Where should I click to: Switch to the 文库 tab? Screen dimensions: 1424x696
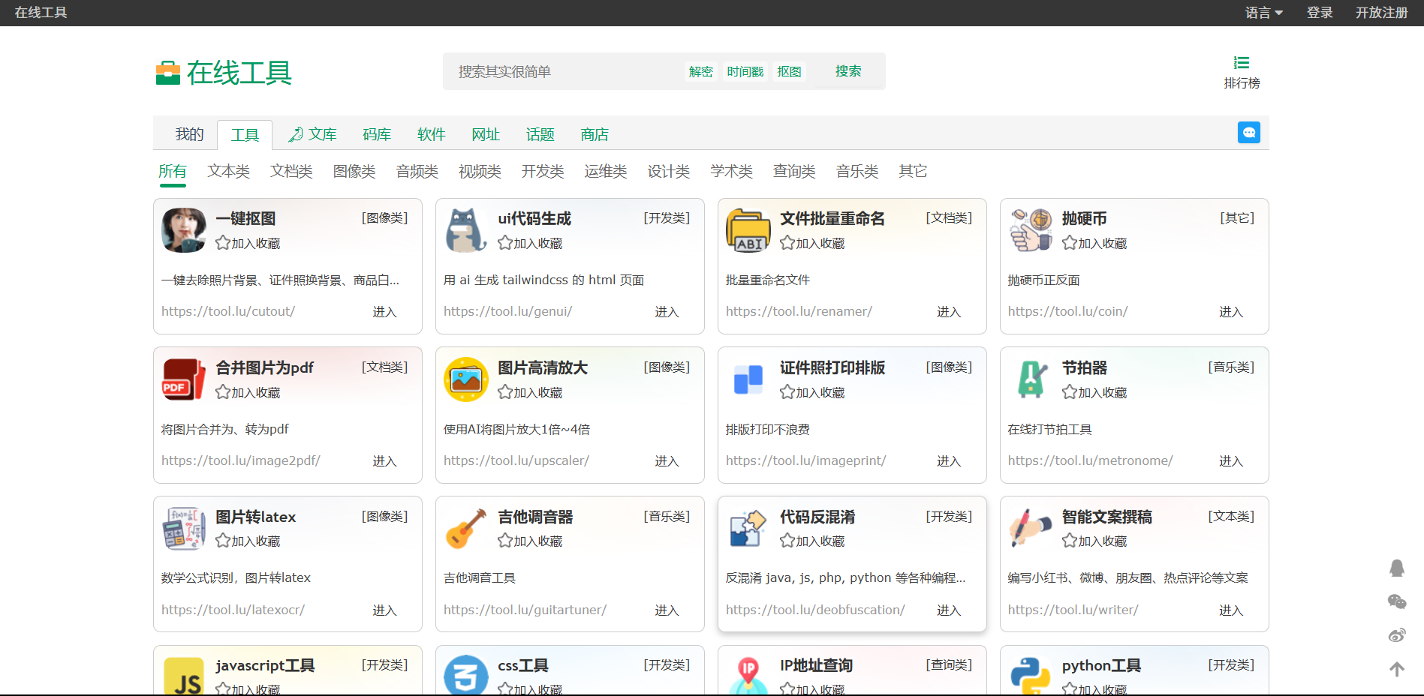coord(313,135)
